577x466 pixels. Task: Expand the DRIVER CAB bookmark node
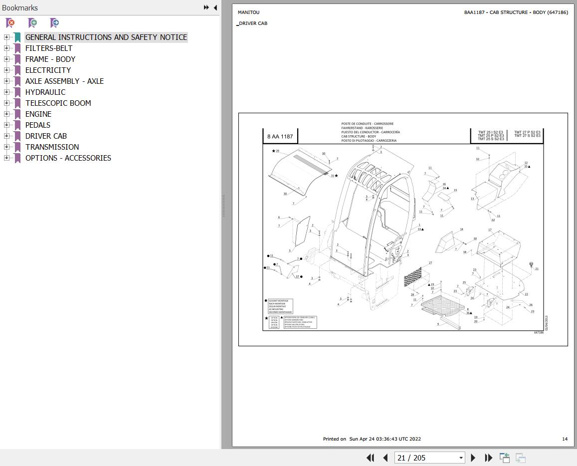click(6, 136)
